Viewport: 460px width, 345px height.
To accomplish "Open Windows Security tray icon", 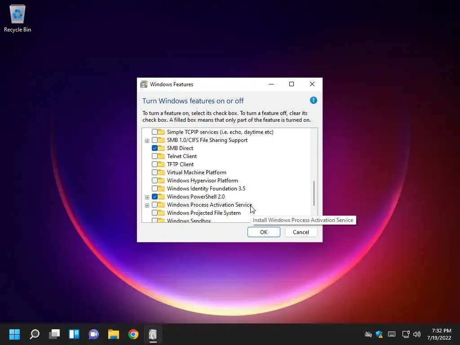I will pos(379,334).
